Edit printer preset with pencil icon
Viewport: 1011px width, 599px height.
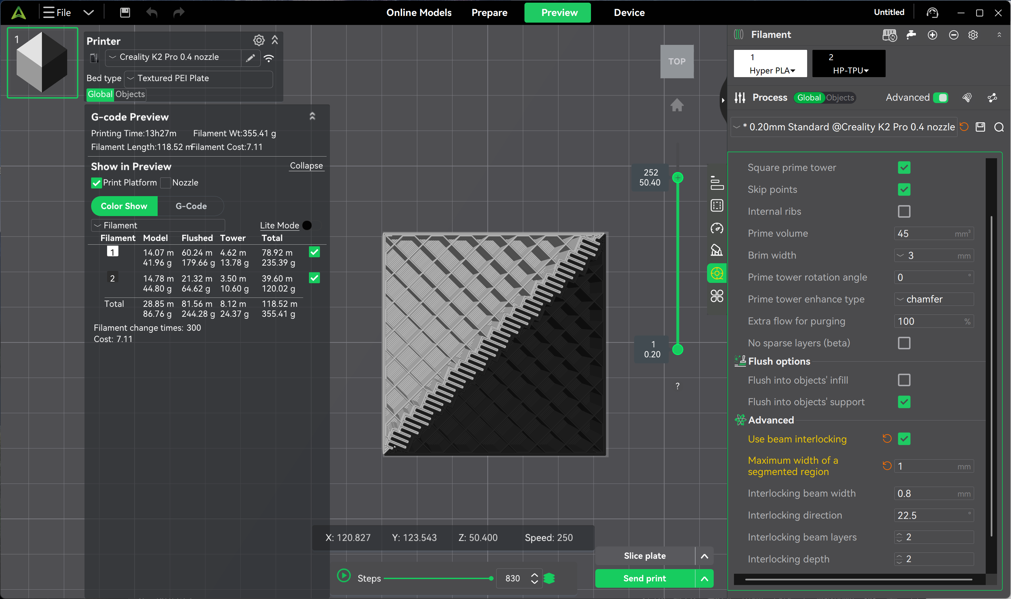(x=250, y=58)
